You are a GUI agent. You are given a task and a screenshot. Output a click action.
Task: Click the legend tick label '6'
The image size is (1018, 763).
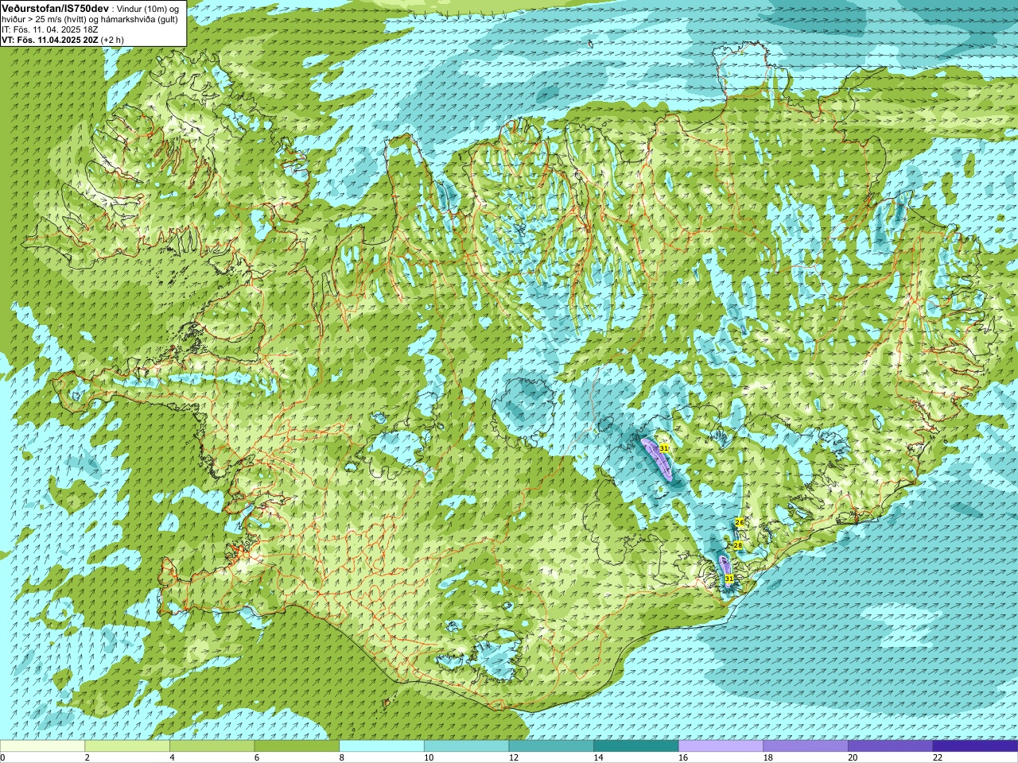(257, 757)
